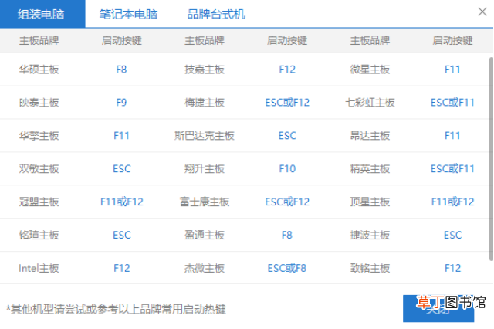
Task: Click the 双敏主板 brand cell
Action: (39, 168)
